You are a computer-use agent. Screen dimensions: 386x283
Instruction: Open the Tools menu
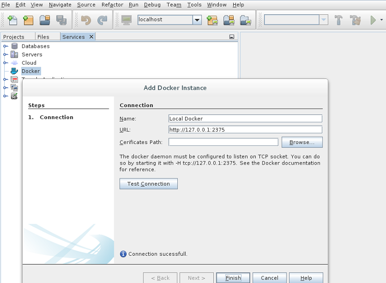tap(194, 5)
